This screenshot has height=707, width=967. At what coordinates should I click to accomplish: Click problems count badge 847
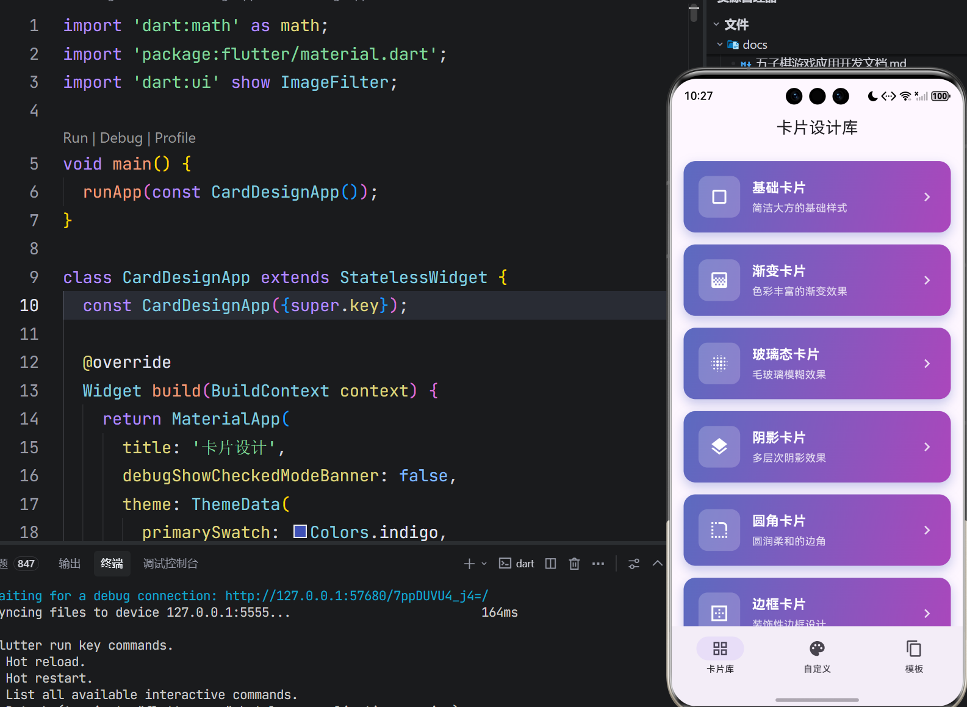[26, 564]
